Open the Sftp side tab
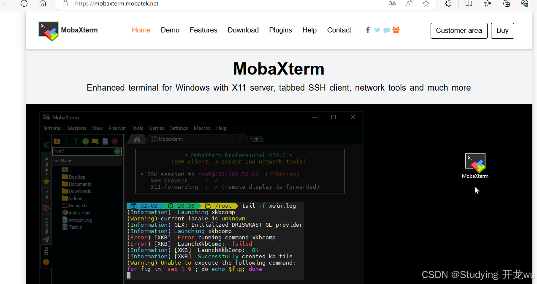This screenshot has width=537, height=284. click(x=46, y=256)
